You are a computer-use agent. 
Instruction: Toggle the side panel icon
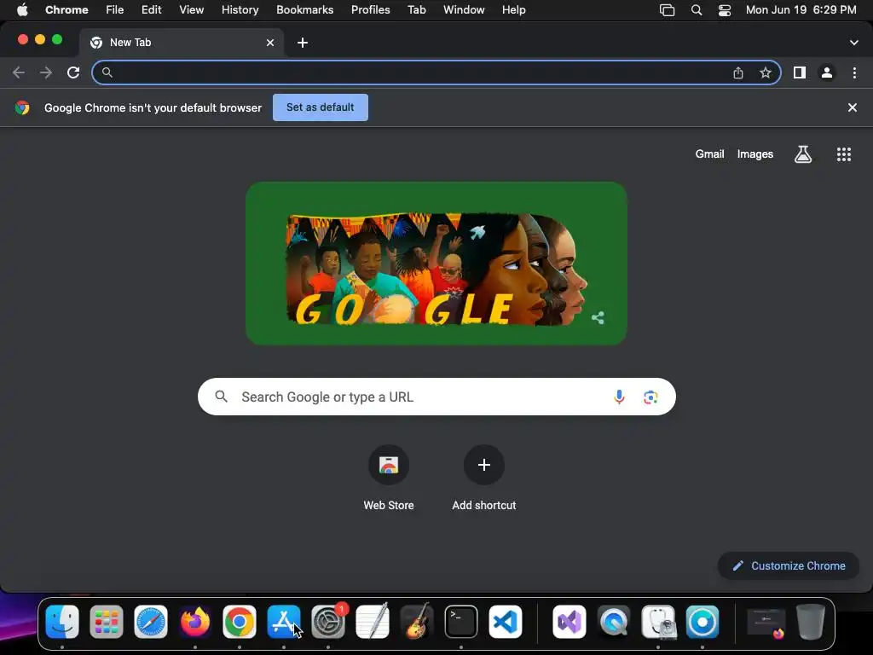tap(800, 72)
